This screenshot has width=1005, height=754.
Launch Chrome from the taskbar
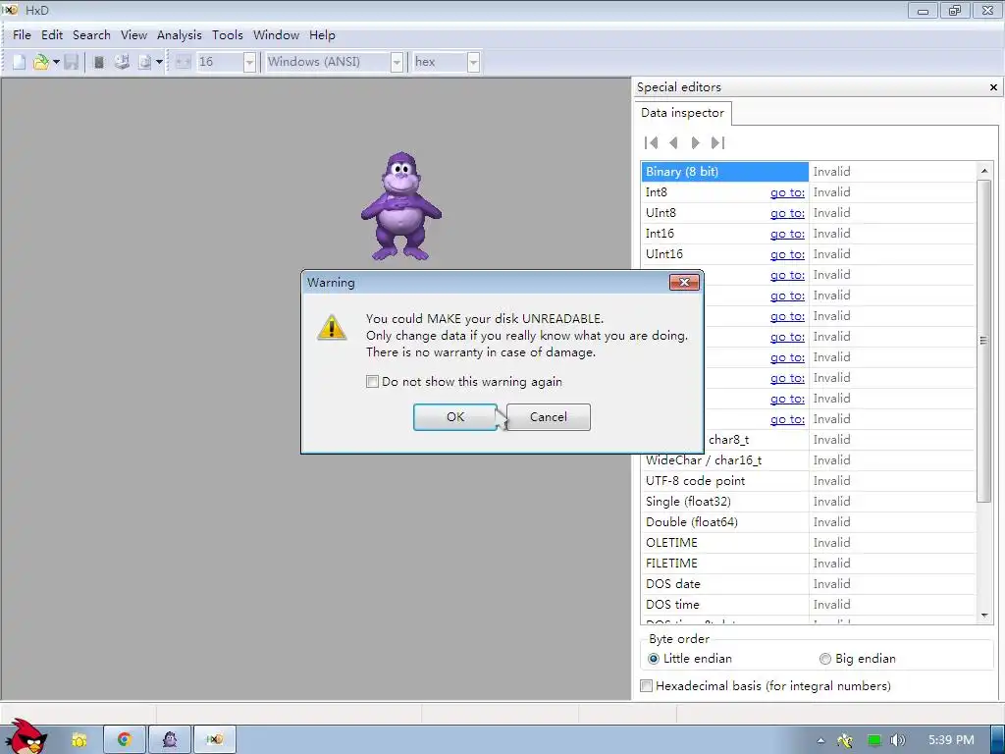(125, 740)
